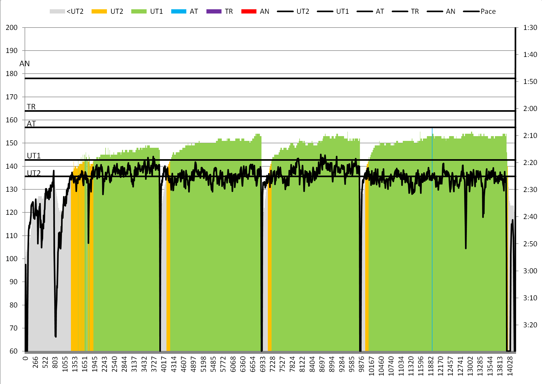This screenshot has height=384, width=542.
Task: Click the TR threshold line label
Action: coord(31,107)
